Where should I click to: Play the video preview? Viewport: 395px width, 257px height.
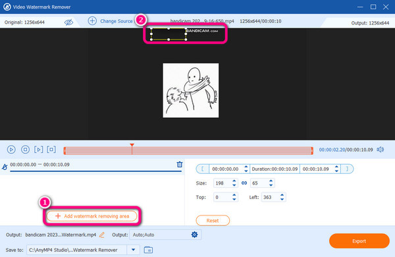pyautogui.click(x=11, y=150)
